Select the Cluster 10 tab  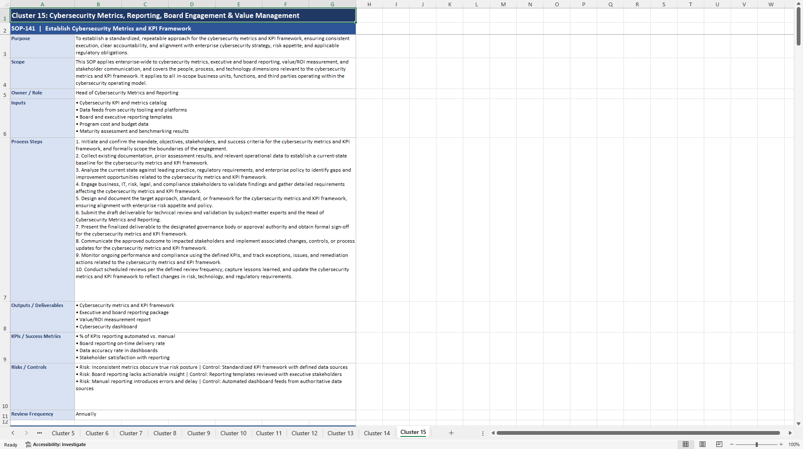pyautogui.click(x=233, y=433)
